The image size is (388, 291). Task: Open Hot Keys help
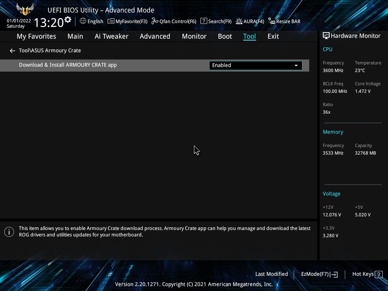click(x=363, y=274)
